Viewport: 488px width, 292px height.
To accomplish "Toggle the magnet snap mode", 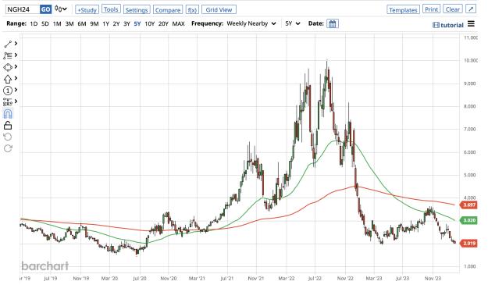I will click(8, 114).
